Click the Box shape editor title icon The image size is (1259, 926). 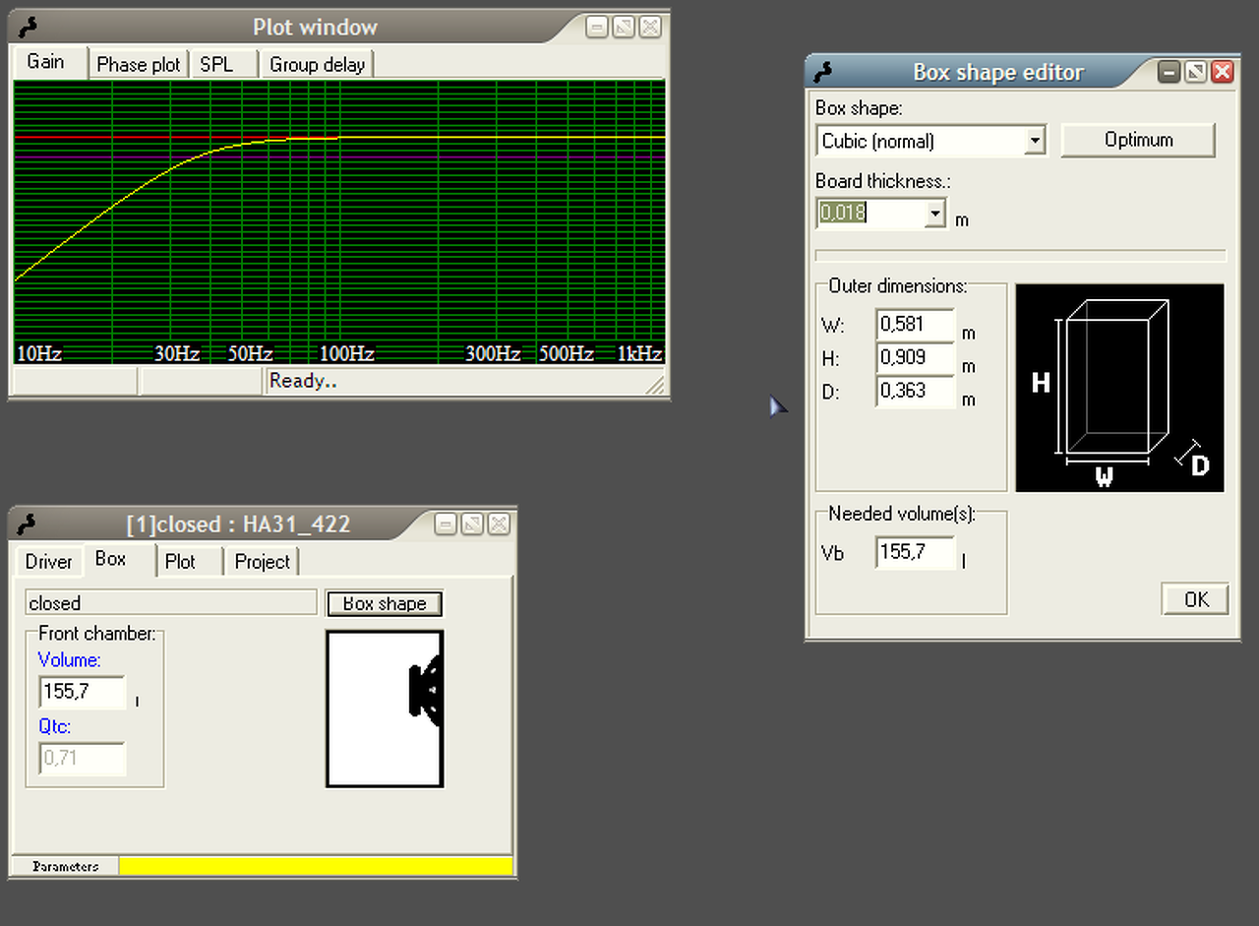(824, 72)
